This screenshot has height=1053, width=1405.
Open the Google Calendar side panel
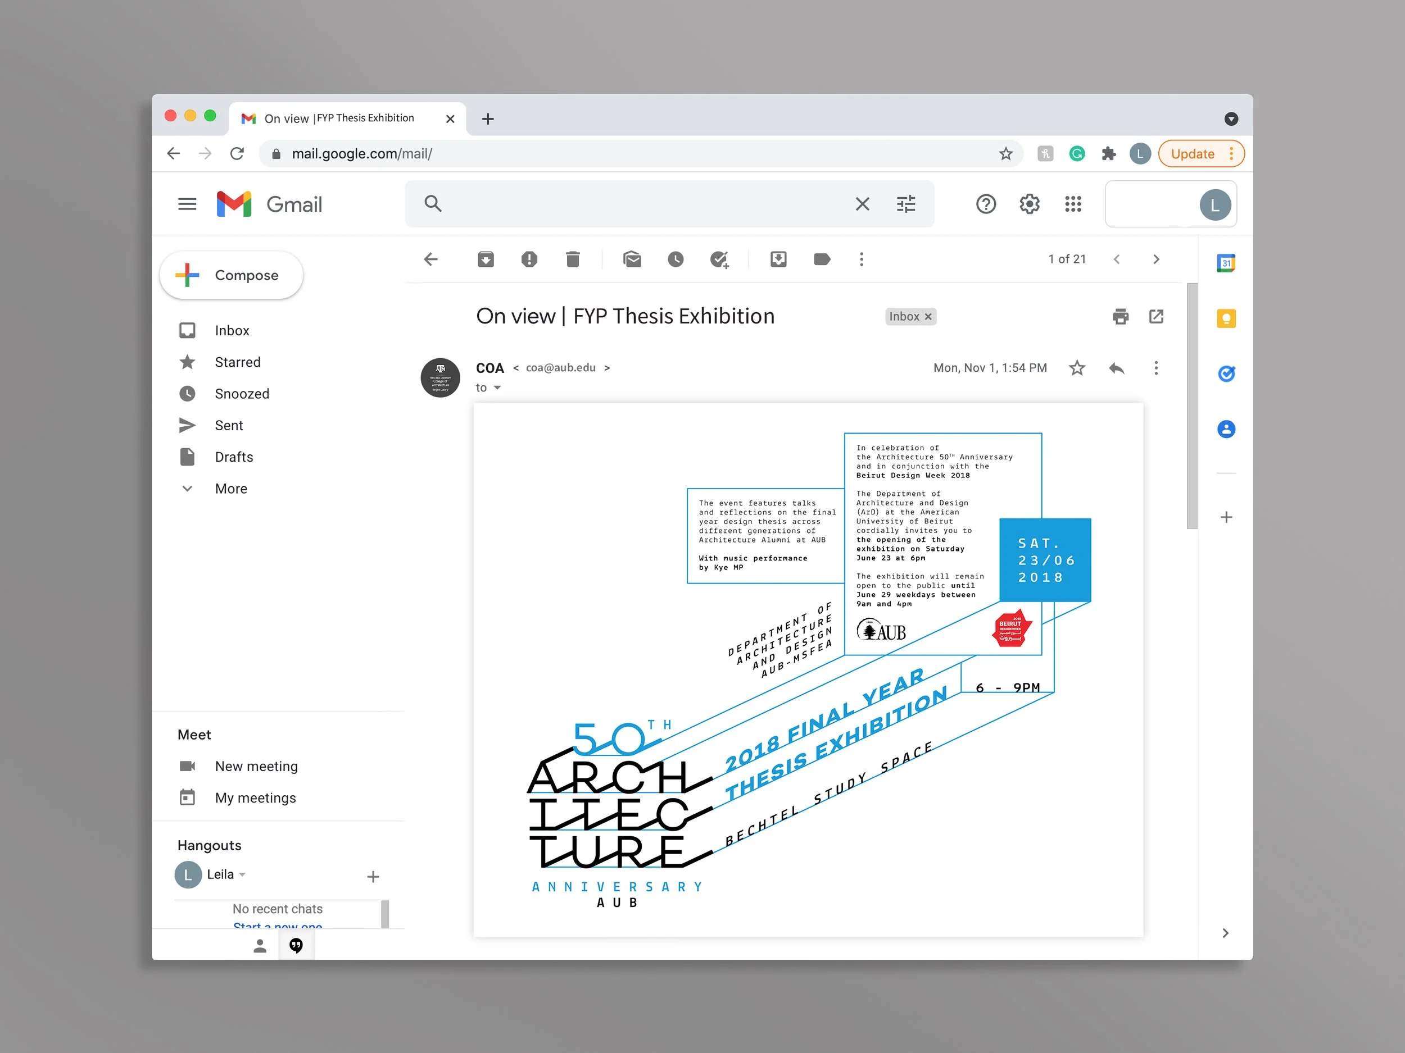pyautogui.click(x=1226, y=263)
